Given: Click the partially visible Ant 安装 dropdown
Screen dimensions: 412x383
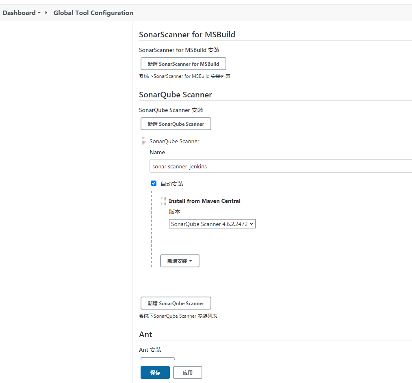Looking at the screenshot, I should [x=158, y=359].
